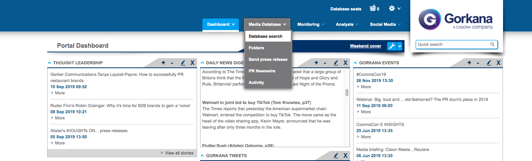
Task: Open CommsCon X INSIGHTS event title
Action: 380,124
